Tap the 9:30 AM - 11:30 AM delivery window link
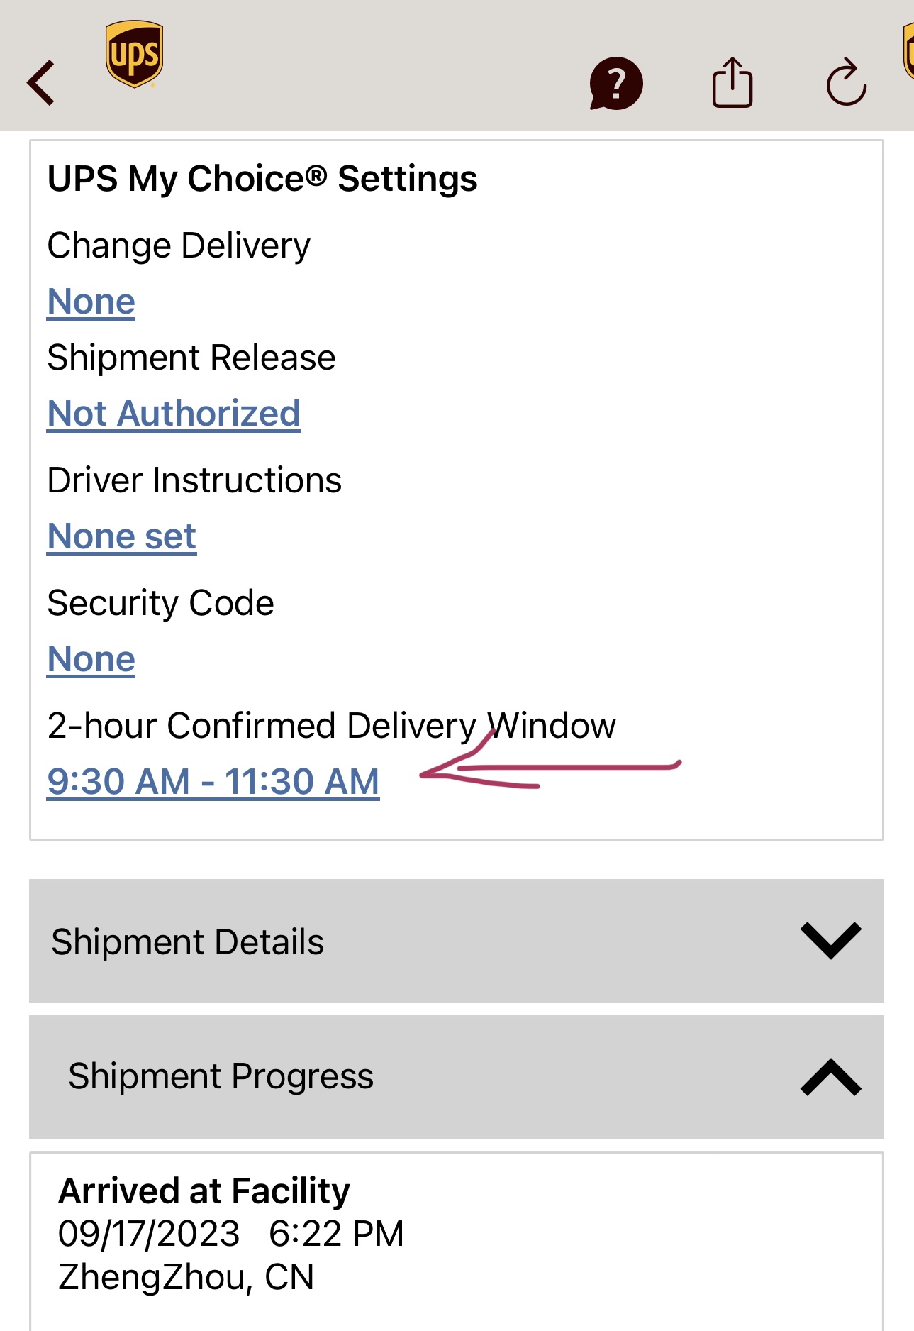Screen dimensions: 914x1331 (x=213, y=782)
